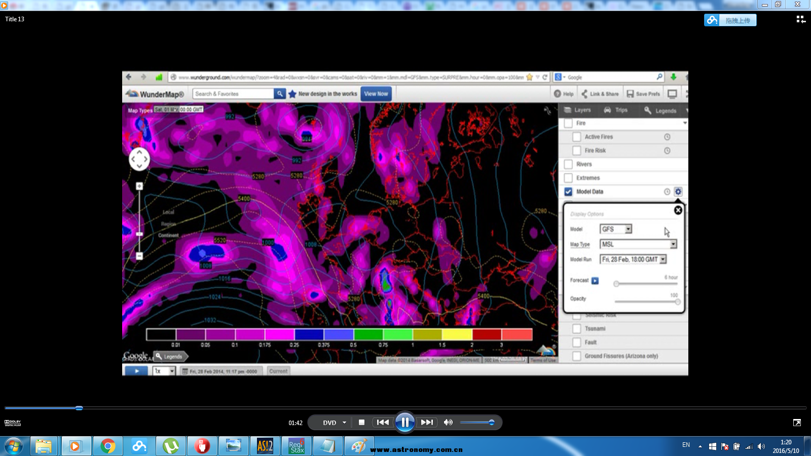Click the map pan control circle
This screenshot has height=456, width=811.
139,159
